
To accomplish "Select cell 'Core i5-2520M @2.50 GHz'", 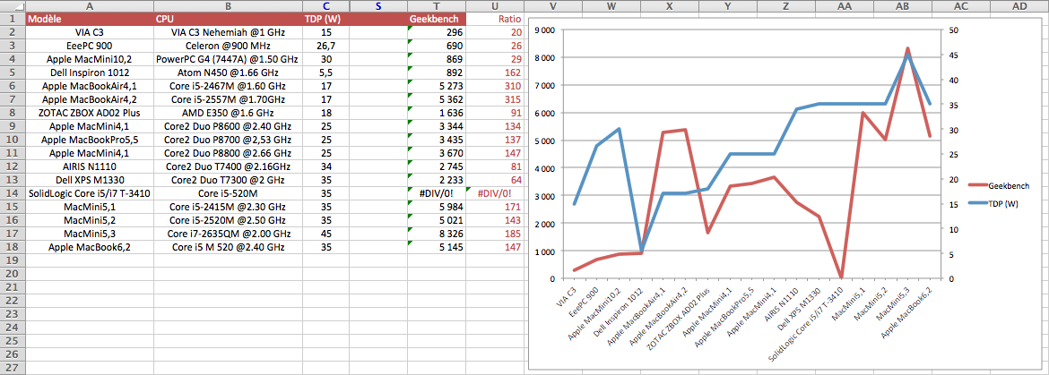I will click(228, 219).
